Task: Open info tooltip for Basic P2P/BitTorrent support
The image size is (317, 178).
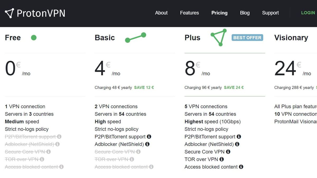Action: coord(149,136)
